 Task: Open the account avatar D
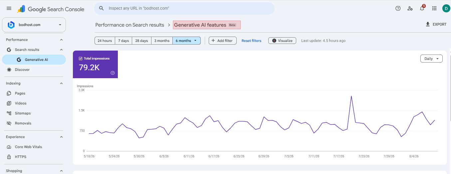coord(446,8)
